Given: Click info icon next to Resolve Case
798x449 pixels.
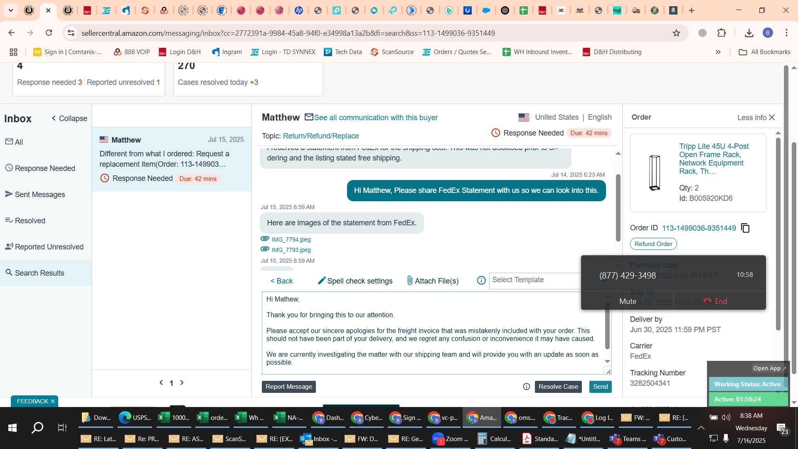Looking at the screenshot, I should [527, 387].
